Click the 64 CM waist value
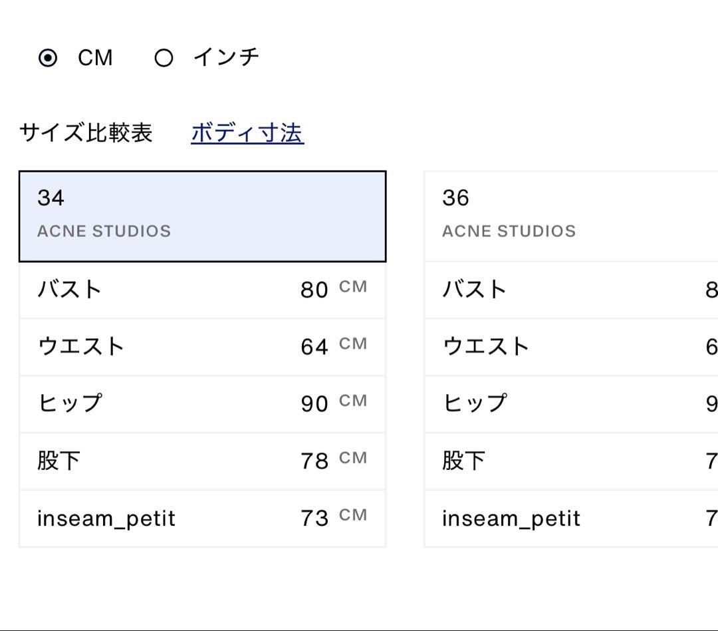The height and width of the screenshot is (631, 718). 331,346
